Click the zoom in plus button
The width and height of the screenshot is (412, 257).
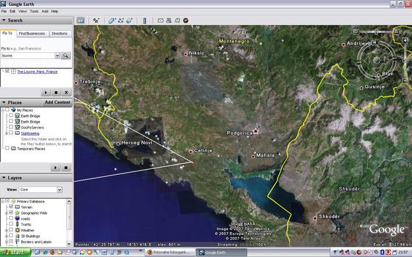[x=405, y=40]
